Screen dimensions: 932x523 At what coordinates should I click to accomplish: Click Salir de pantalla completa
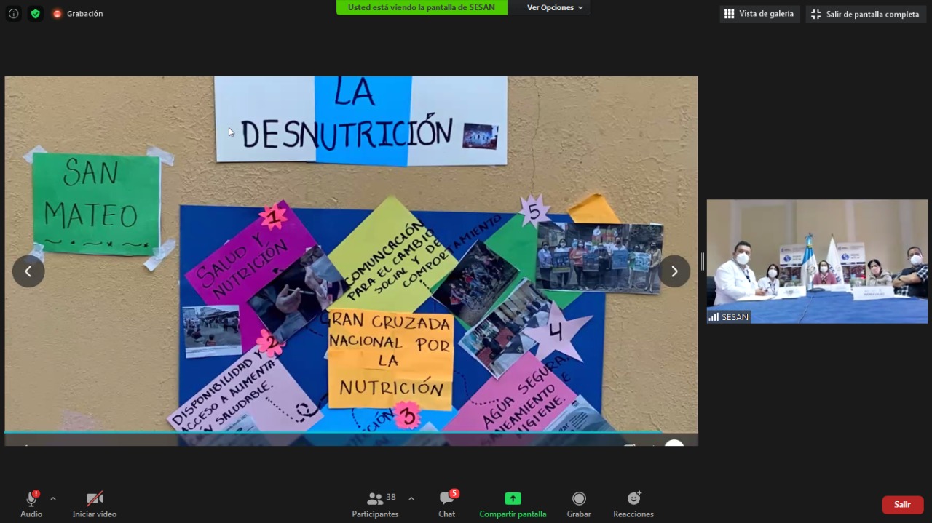pos(865,14)
